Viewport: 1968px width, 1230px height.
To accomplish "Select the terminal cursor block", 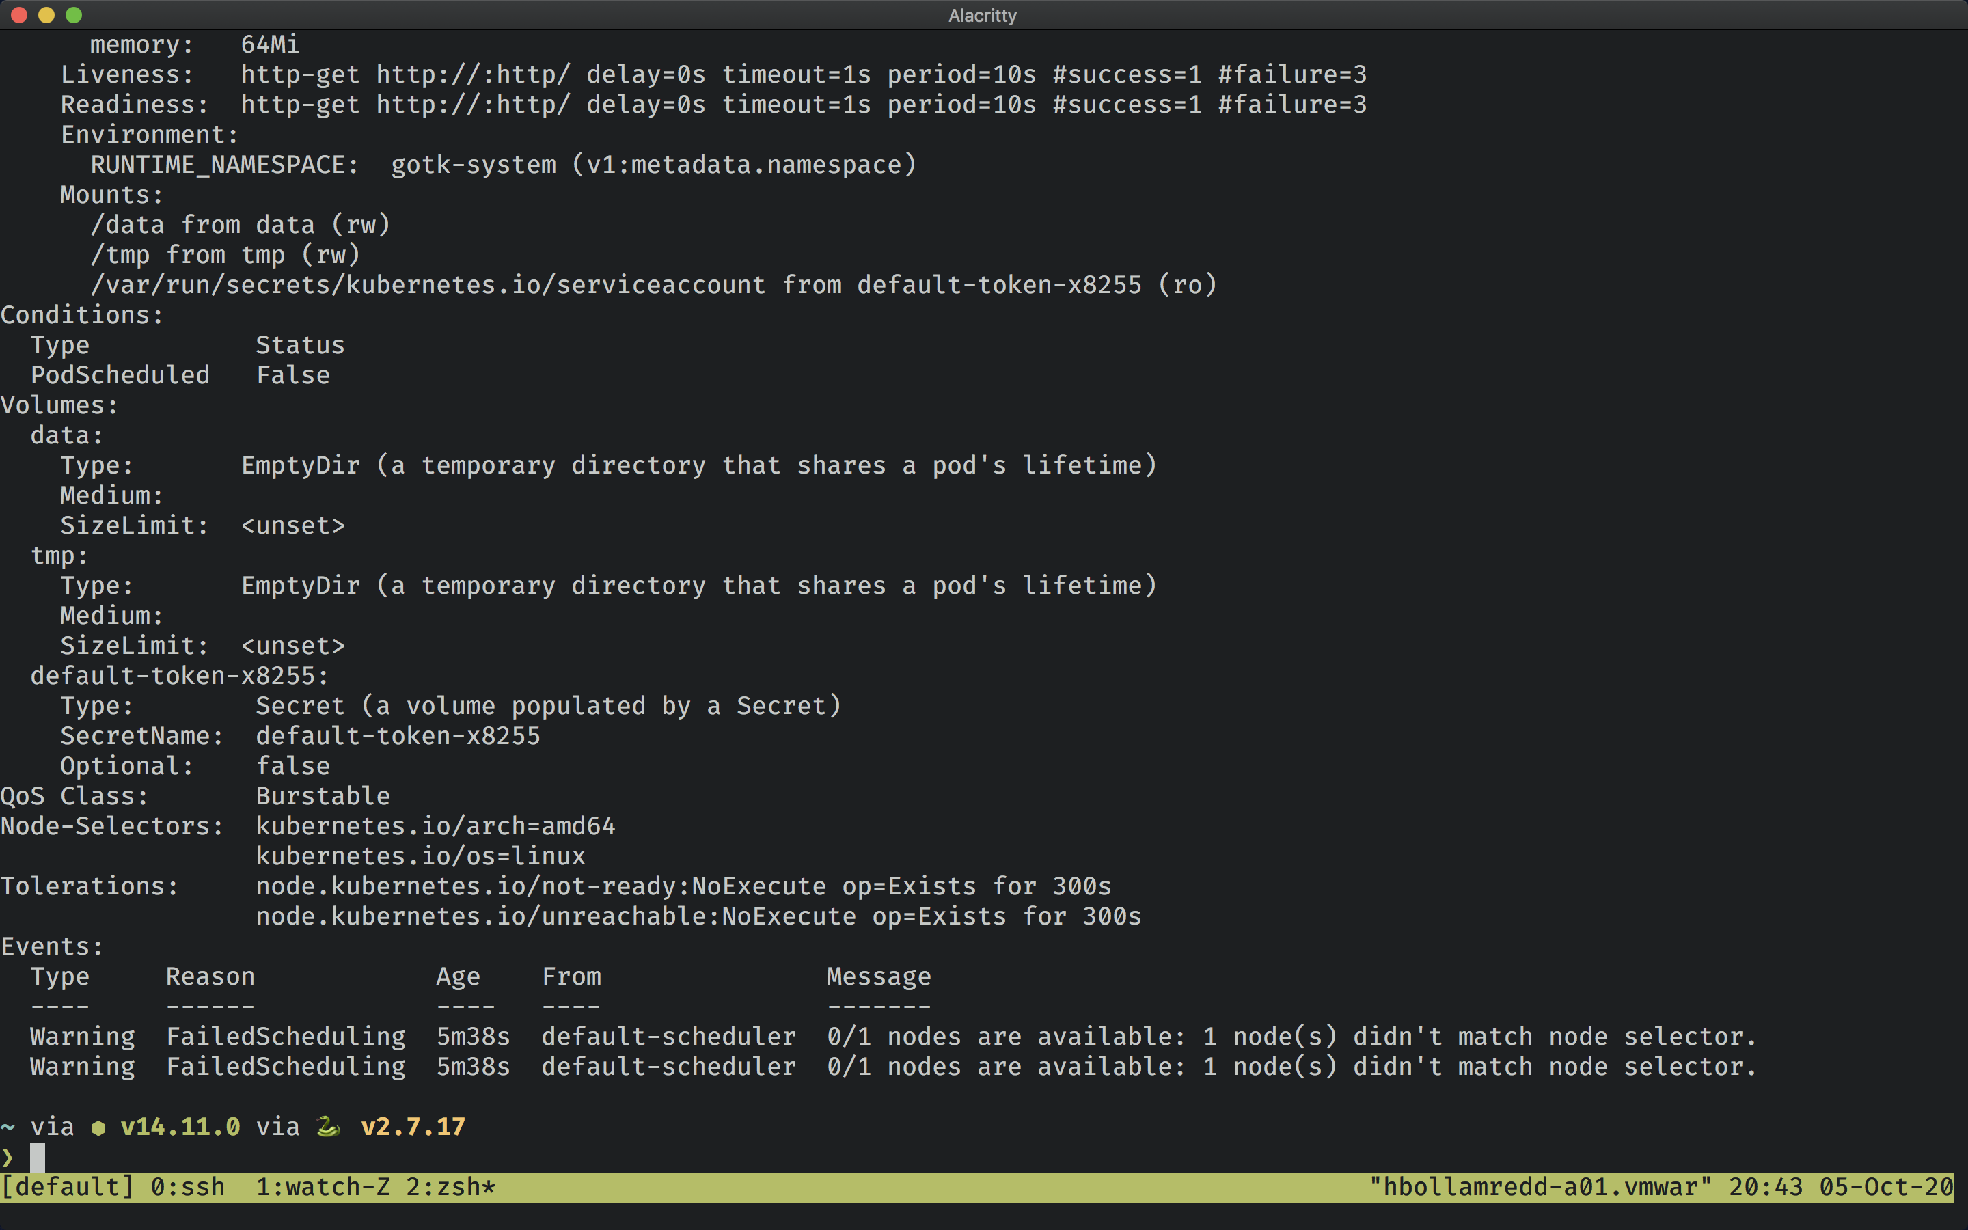I will click(x=38, y=1158).
